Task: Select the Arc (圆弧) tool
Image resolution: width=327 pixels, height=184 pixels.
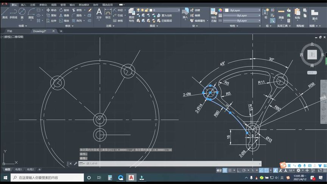Action: (31, 14)
